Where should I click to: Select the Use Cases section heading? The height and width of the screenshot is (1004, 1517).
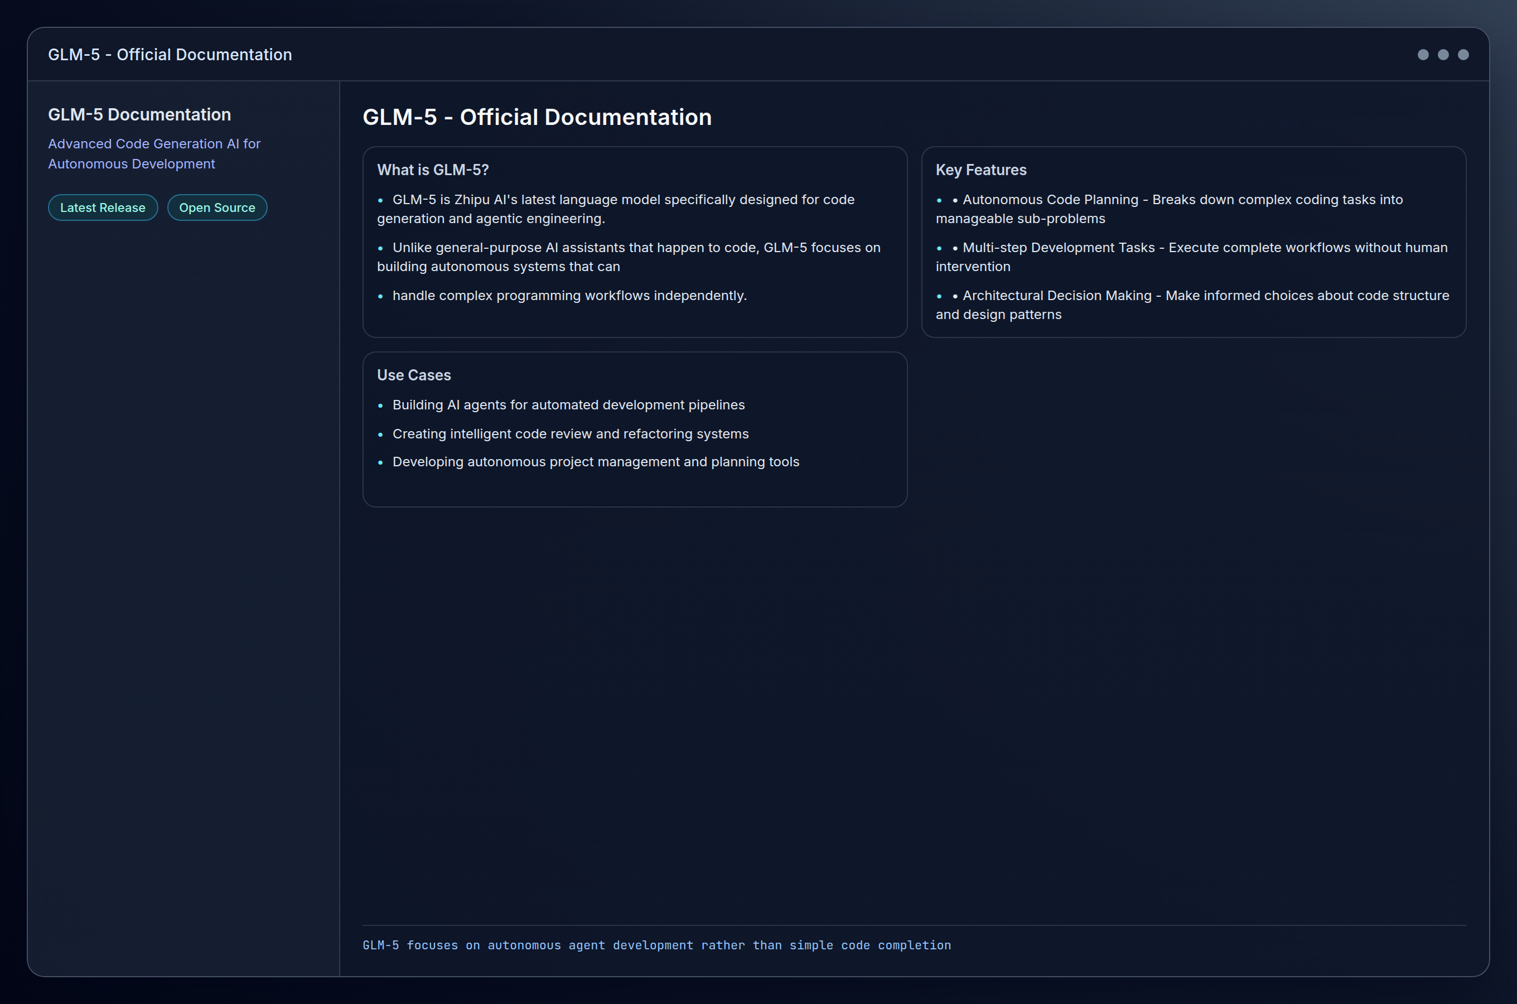413,375
